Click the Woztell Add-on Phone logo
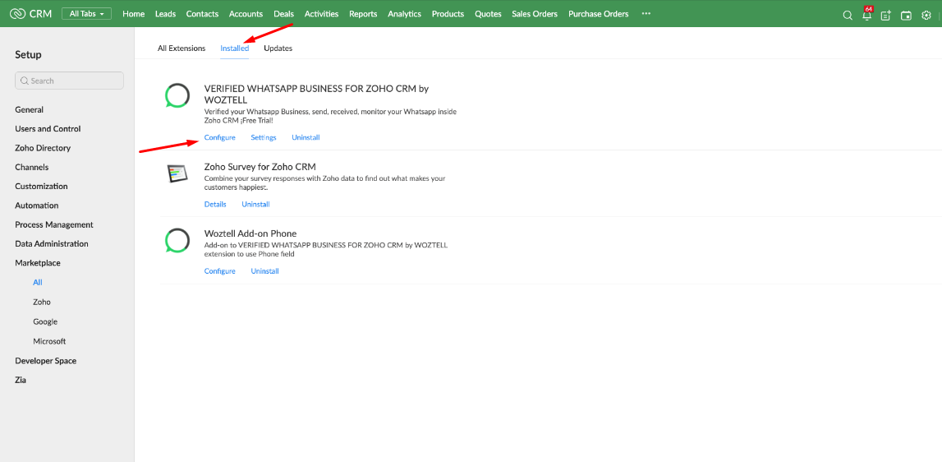 pos(177,241)
